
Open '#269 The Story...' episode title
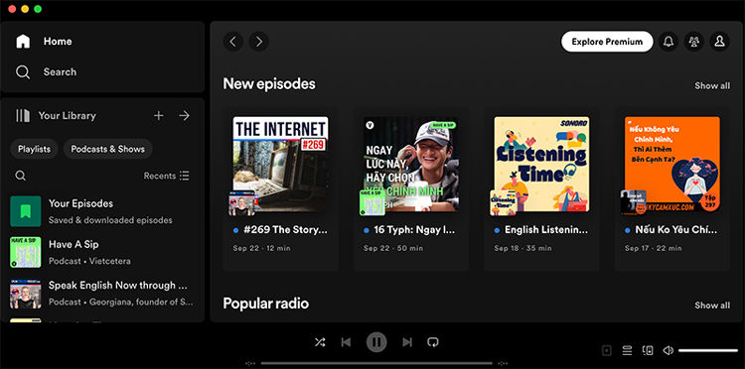(285, 230)
